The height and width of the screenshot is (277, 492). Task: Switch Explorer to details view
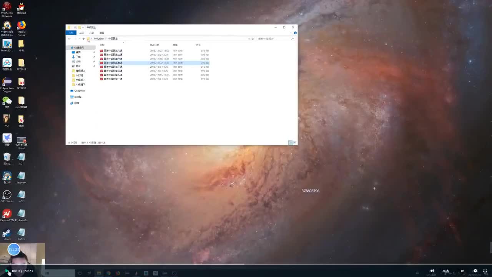[x=290, y=142]
